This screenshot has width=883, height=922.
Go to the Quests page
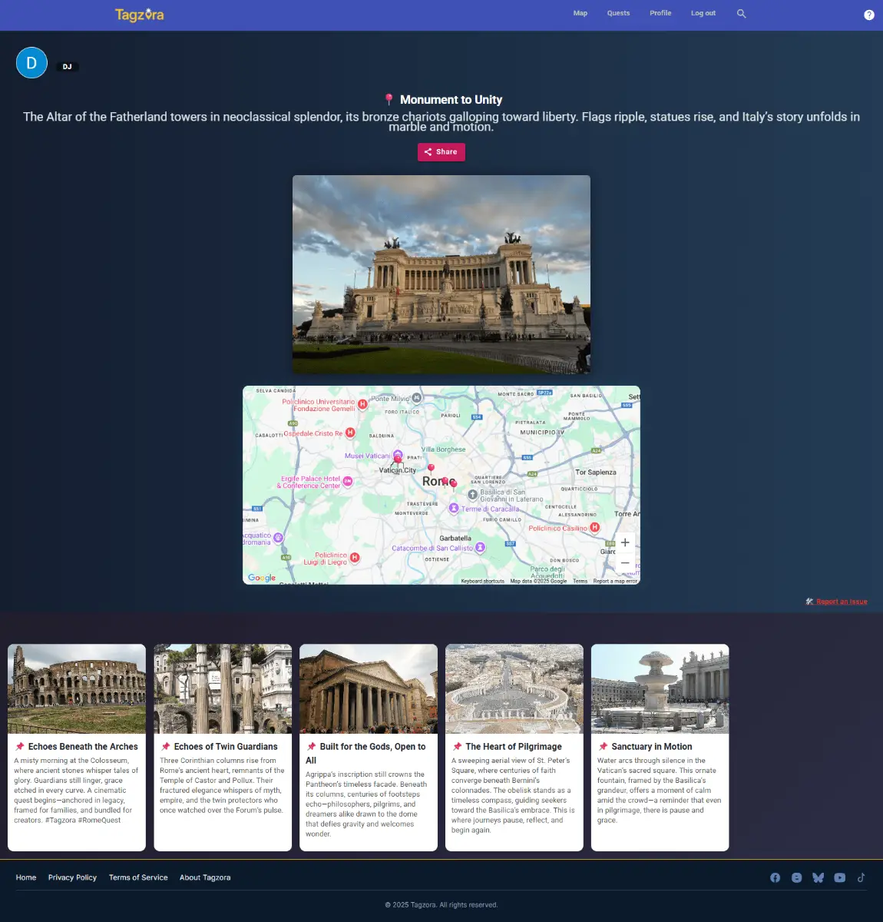point(618,13)
